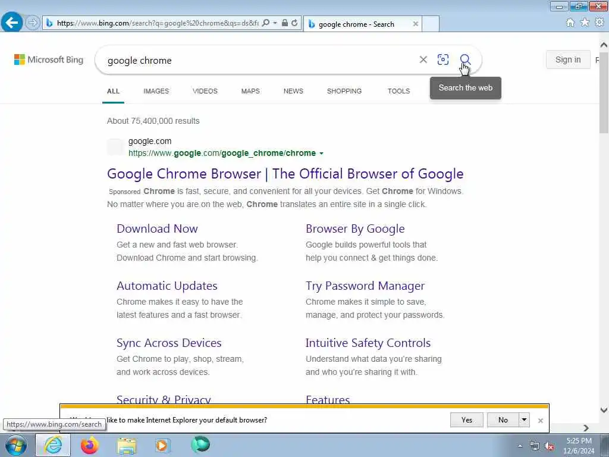Show hidden system tray icons
The height and width of the screenshot is (457, 609).
click(x=520, y=446)
